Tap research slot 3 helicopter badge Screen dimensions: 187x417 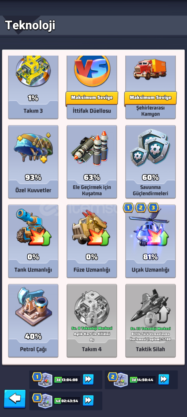(x=45, y=401)
